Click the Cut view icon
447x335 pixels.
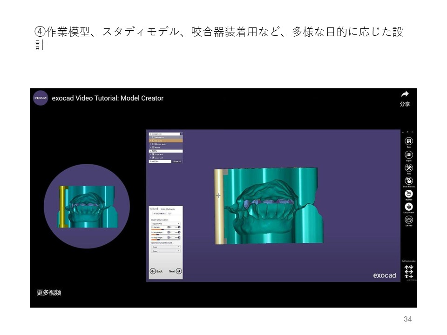(409, 220)
